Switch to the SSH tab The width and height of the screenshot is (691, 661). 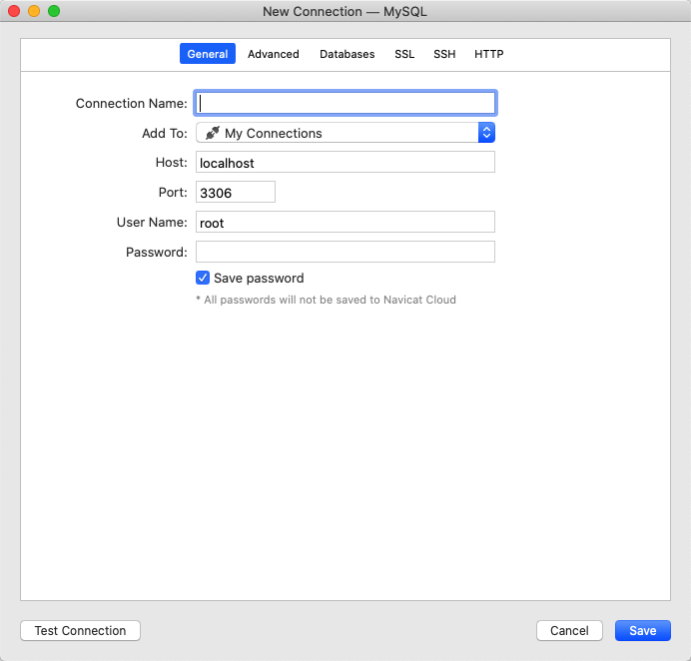point(444,54)
